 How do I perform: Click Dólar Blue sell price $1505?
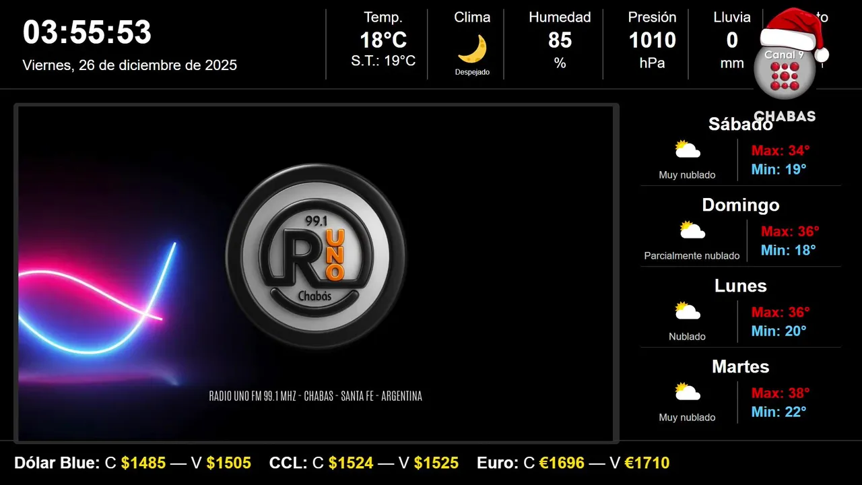(229, 463)
